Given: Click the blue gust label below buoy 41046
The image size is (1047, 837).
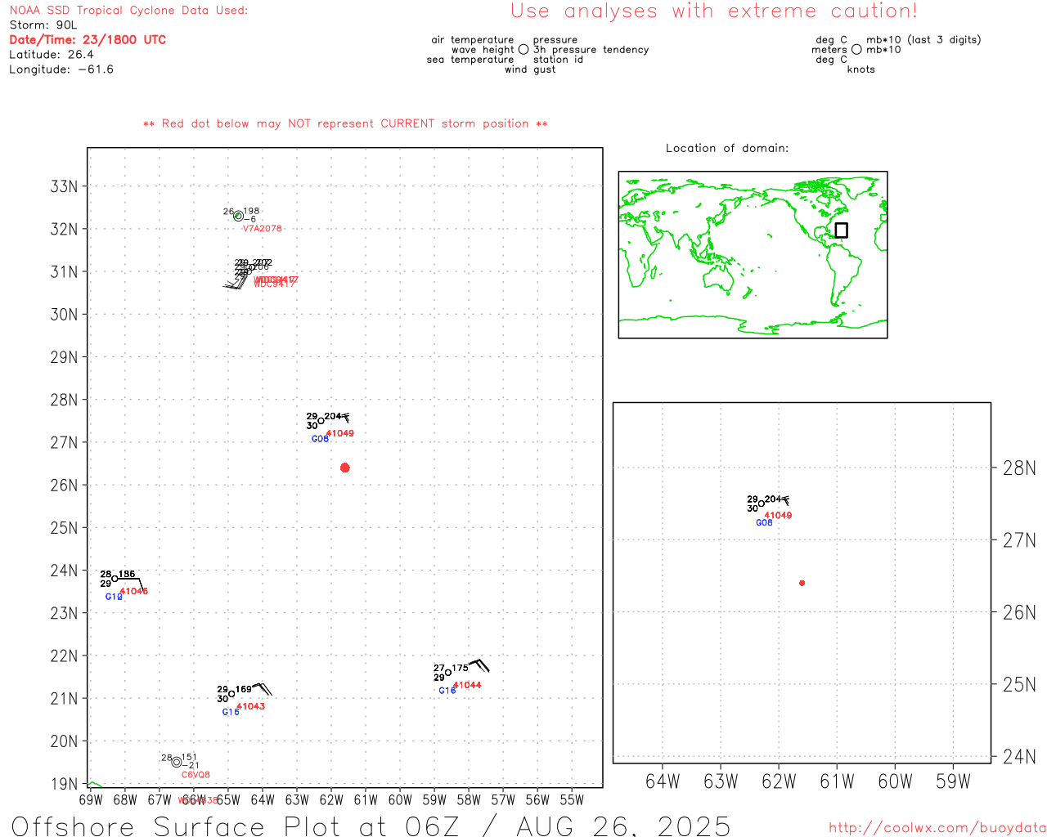Looking at the screenshot, I should point(114,598).
